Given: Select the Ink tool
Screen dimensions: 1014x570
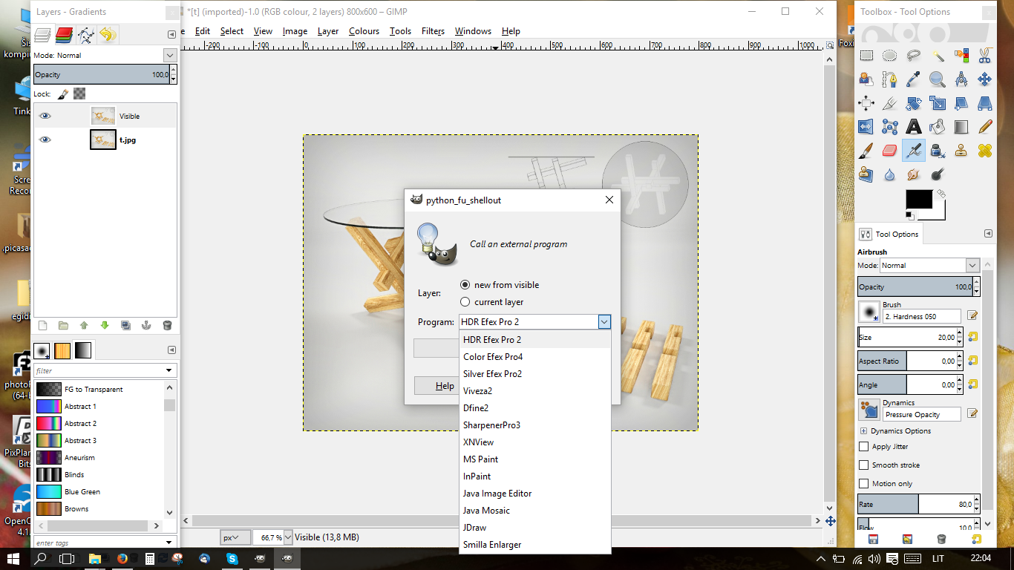Looking at the screenshot, I should (x=938, y=151).
